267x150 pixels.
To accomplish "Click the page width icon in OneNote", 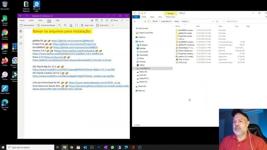I will [x=76, y=25].
